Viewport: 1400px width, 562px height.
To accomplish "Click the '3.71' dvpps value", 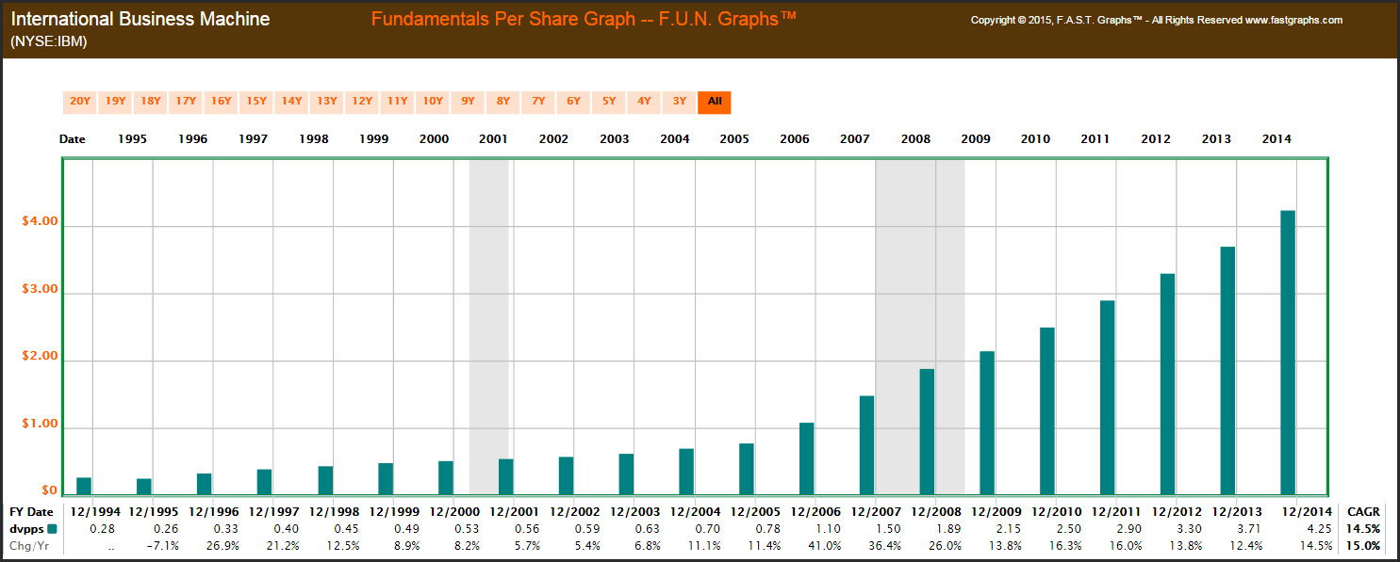I will 1250,528.
